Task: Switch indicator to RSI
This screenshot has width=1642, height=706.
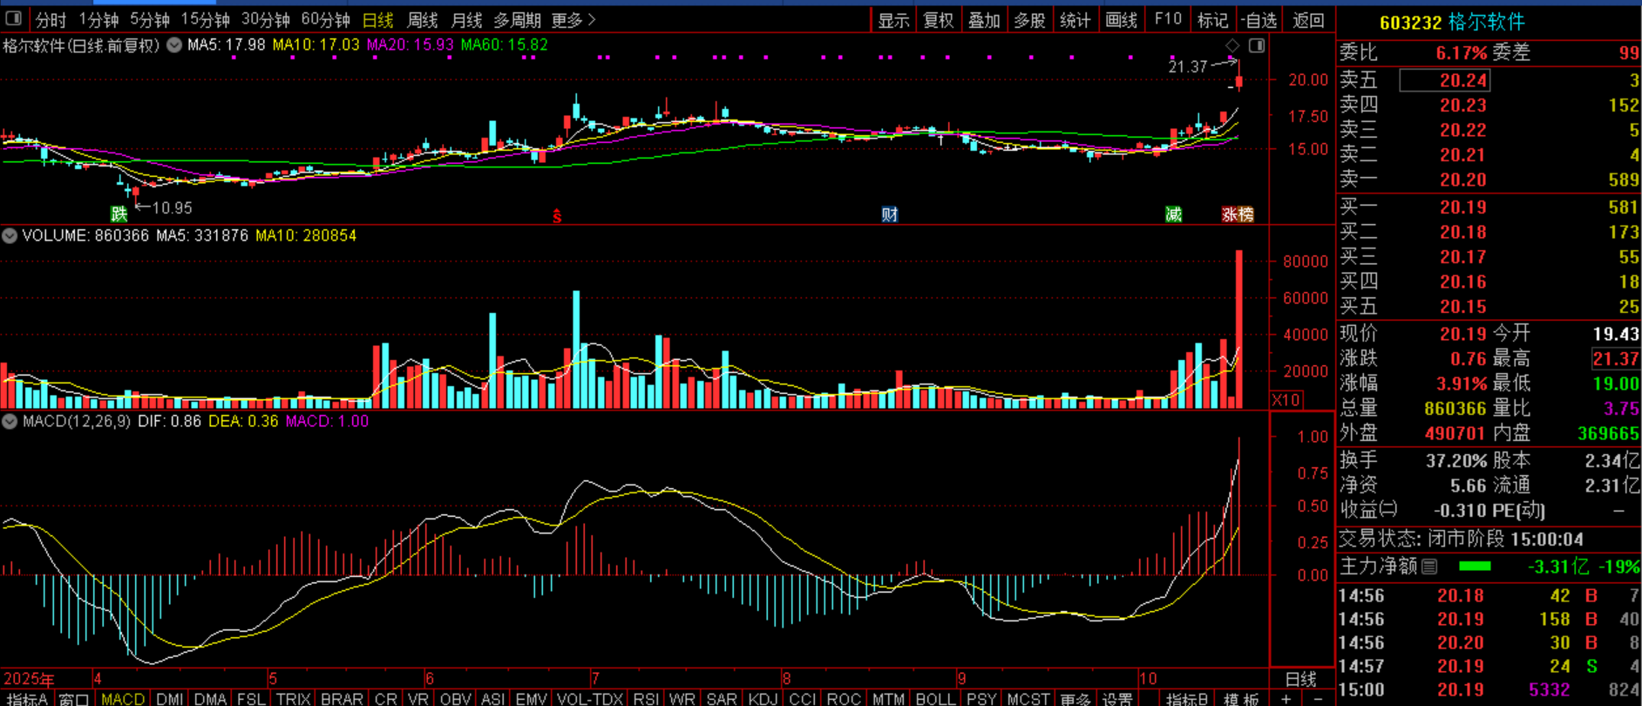Action: (x=646, y=699)
